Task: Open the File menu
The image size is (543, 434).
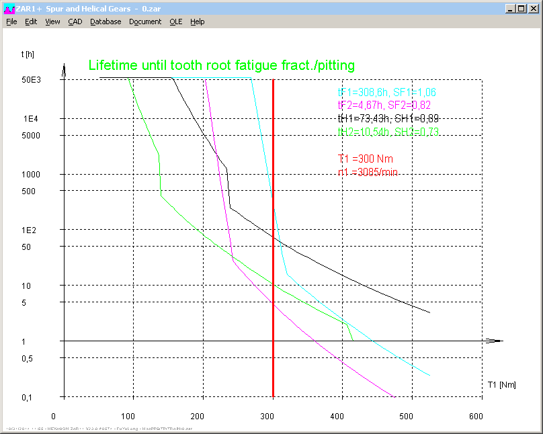Action: [x=11, y=21]
